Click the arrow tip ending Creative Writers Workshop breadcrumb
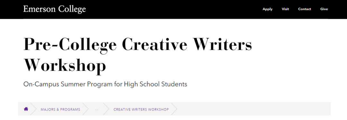The width and height of the screenshot is (347, 120). click(x=174, y=109)
